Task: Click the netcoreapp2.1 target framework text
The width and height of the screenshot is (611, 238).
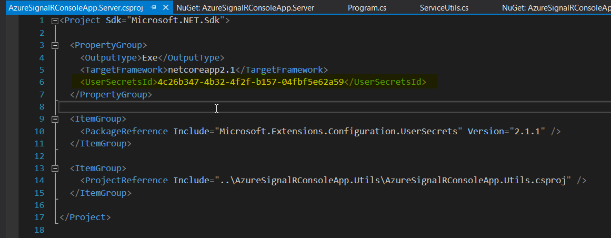Action: coord(202,70)
